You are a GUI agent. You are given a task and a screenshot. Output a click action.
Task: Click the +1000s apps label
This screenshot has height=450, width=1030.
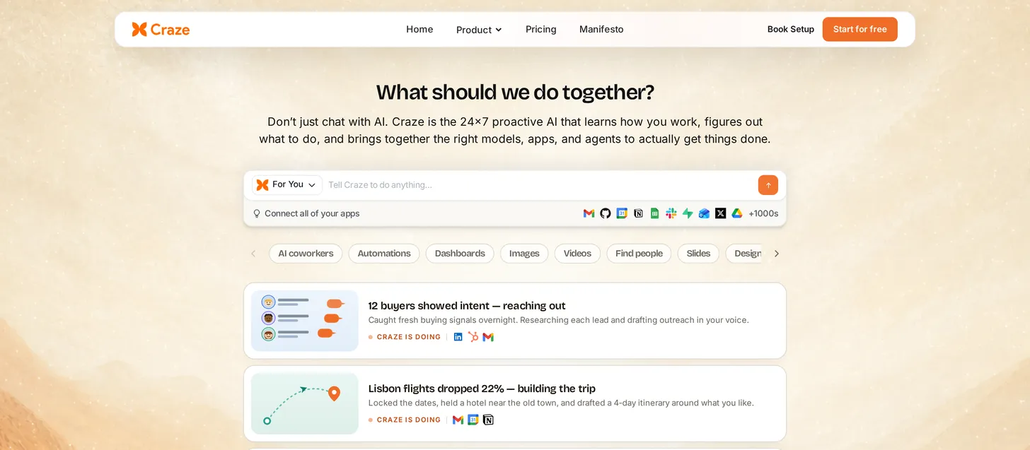click(x=763, y=213)
